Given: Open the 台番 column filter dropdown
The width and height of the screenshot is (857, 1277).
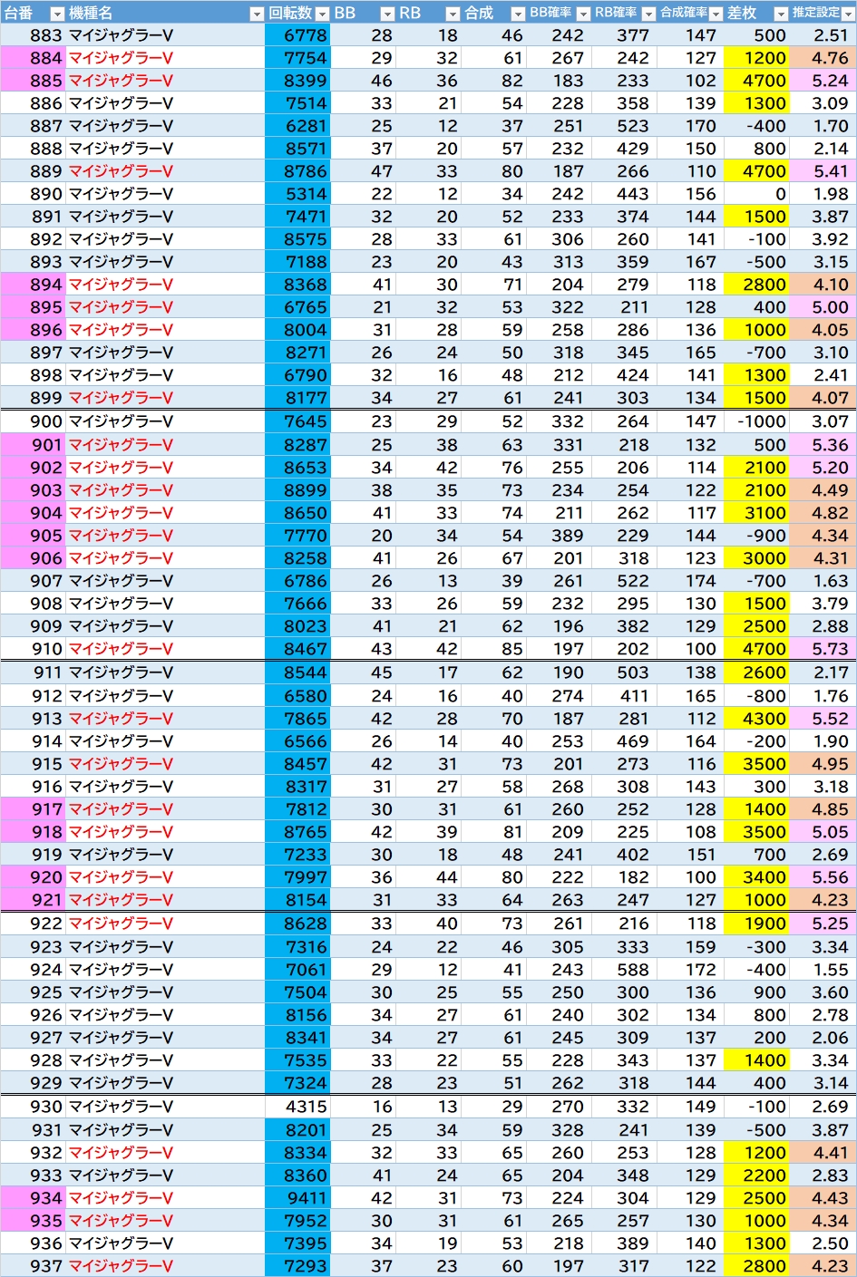Looking at the screenshot, I should click(57, 14).
